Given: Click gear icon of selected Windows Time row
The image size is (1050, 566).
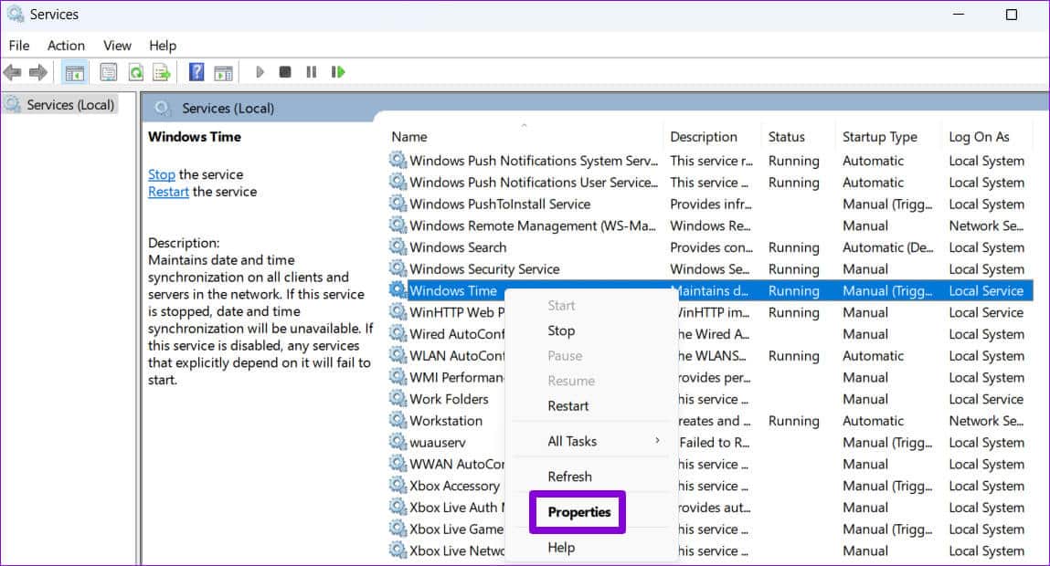Looking at the screenshot, I should 398,290.
